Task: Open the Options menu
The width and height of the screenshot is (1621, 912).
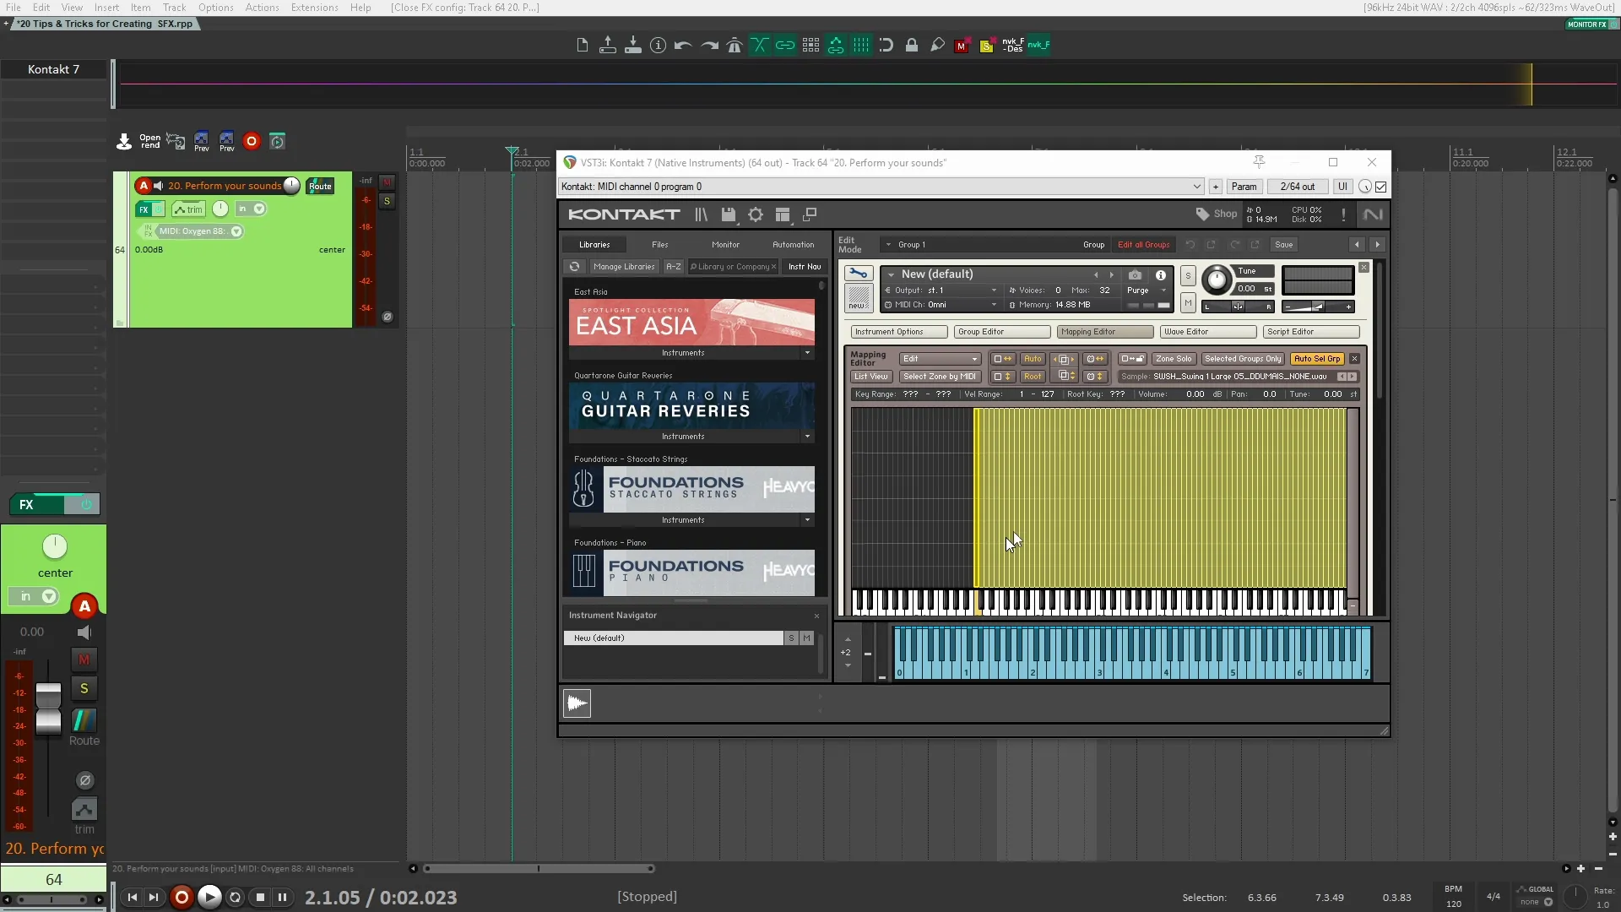Action: pyautogui.click(x=215, y=8)
